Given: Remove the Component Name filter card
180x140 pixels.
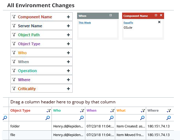Looking at the screenshot, I should tap(161, 15).
